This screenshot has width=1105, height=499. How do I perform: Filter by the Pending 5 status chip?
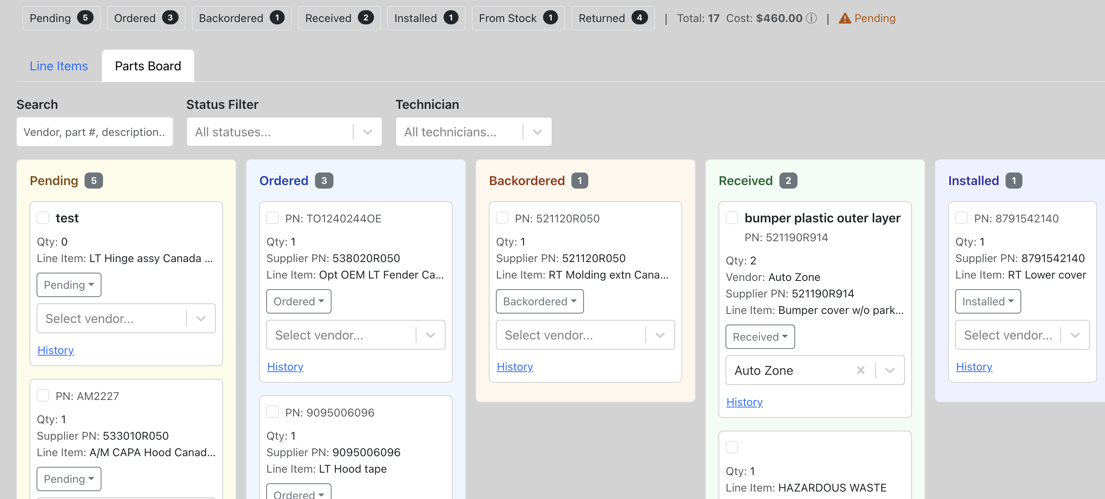[61, 18]
